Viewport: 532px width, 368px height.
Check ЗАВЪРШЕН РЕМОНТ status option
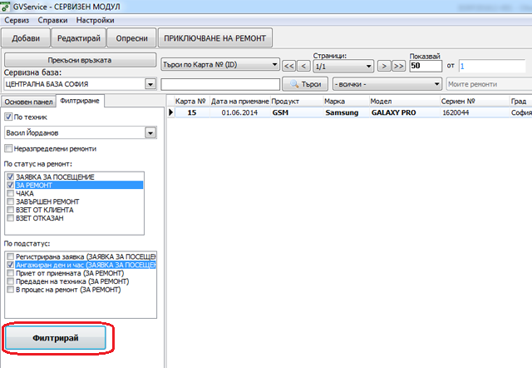point(11,201)
